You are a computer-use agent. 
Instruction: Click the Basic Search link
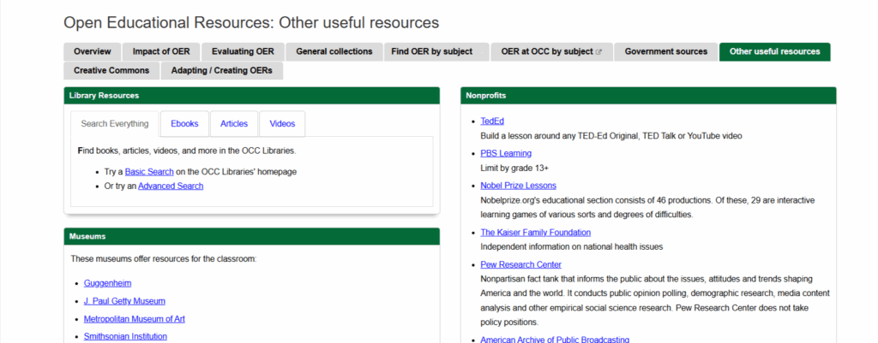pos(149,172)
